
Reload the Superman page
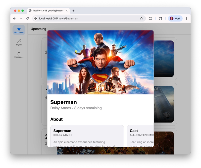pos(27,18)
